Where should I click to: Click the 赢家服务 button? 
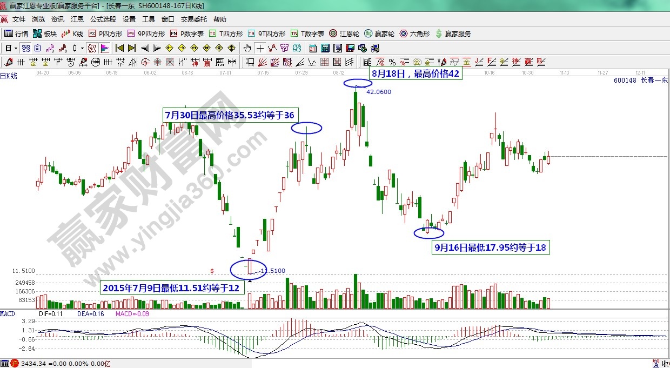453,34
